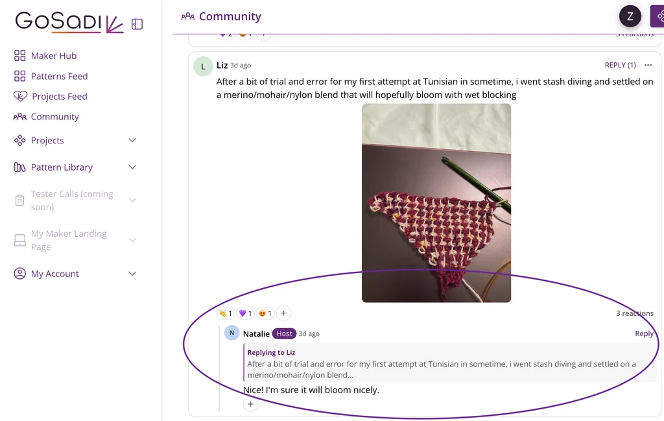Click Reply on Natalie's comment

pos(644,333)
